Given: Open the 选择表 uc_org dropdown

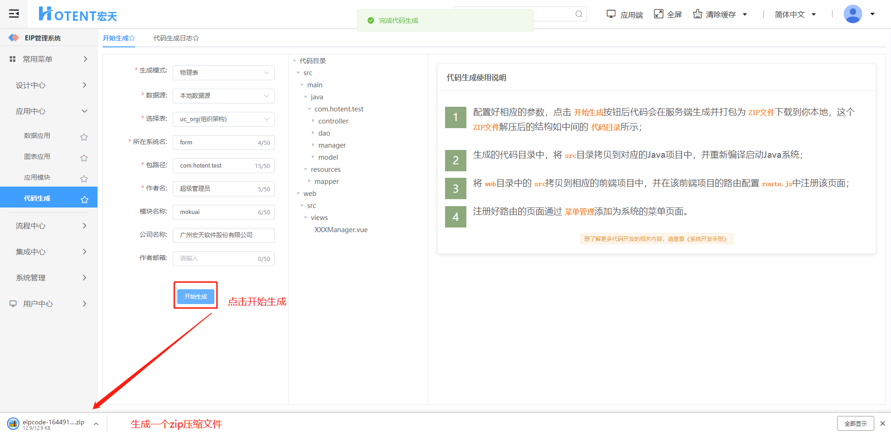Looking at the screenshot, I should click(x=223, y=119).
